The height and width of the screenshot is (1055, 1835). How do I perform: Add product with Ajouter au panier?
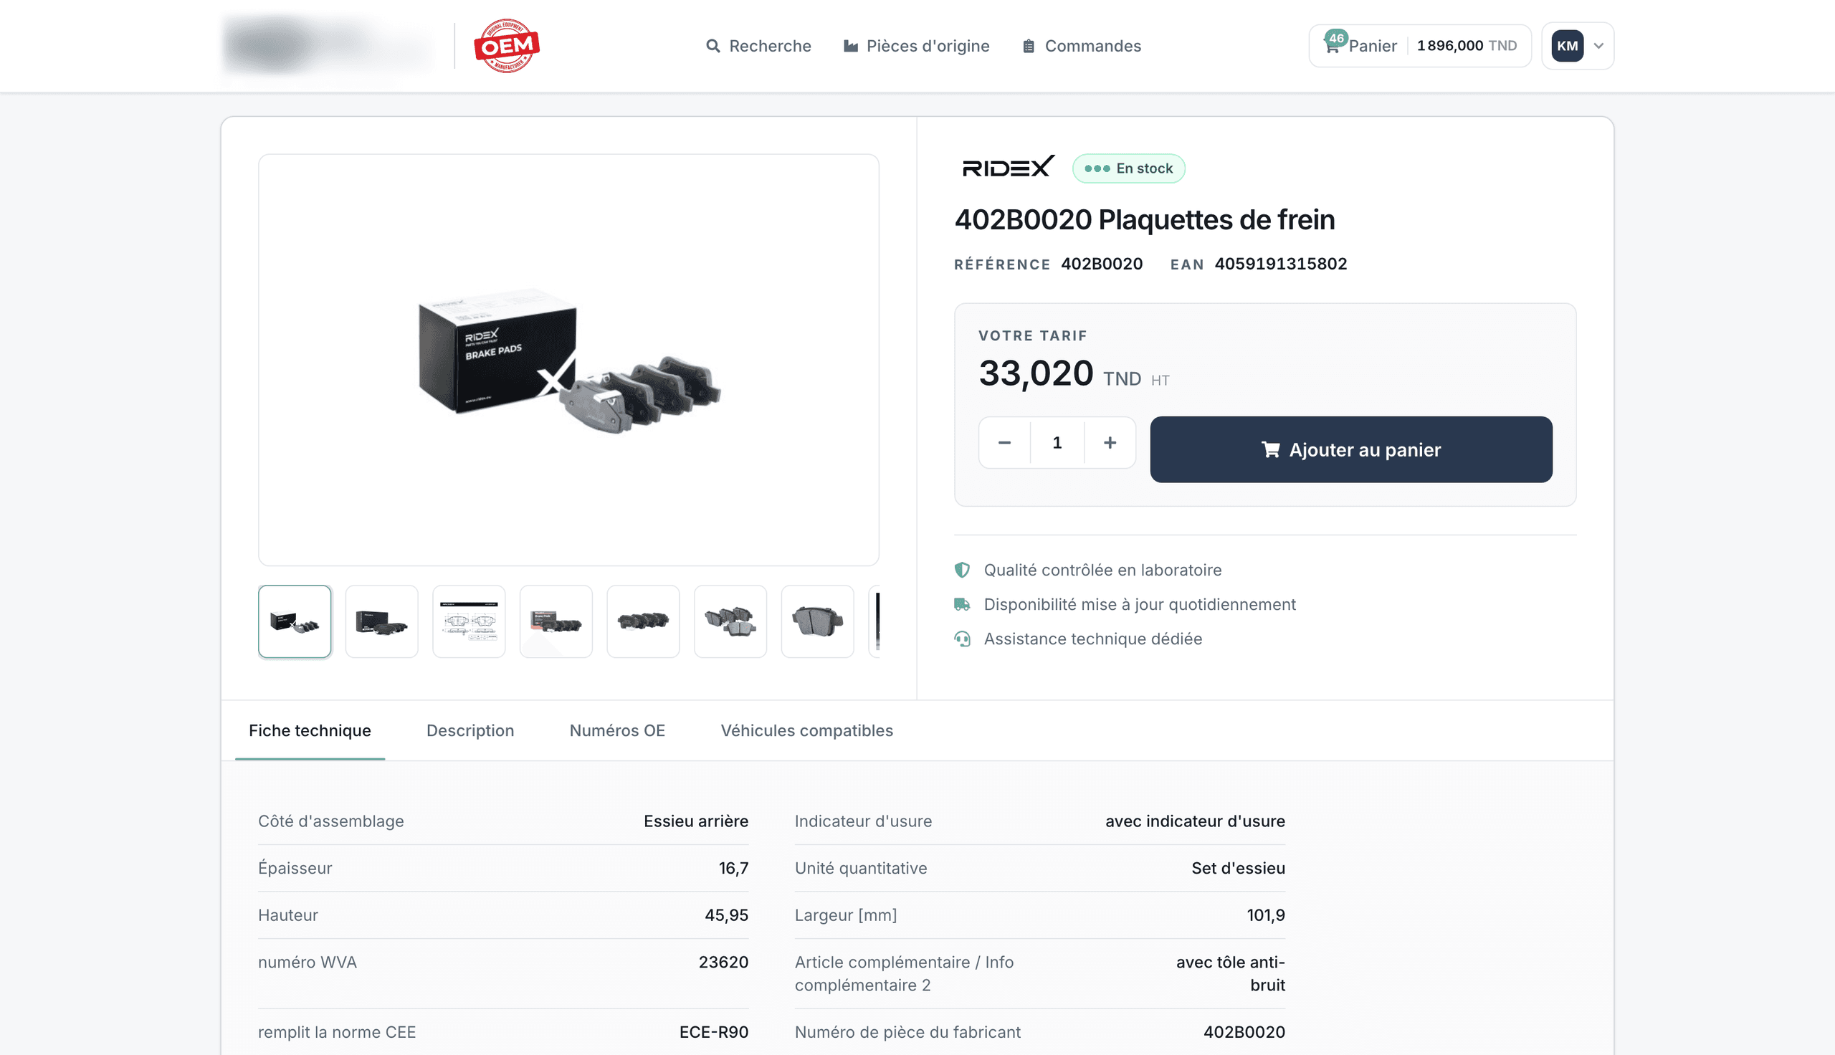(1351, 449)
